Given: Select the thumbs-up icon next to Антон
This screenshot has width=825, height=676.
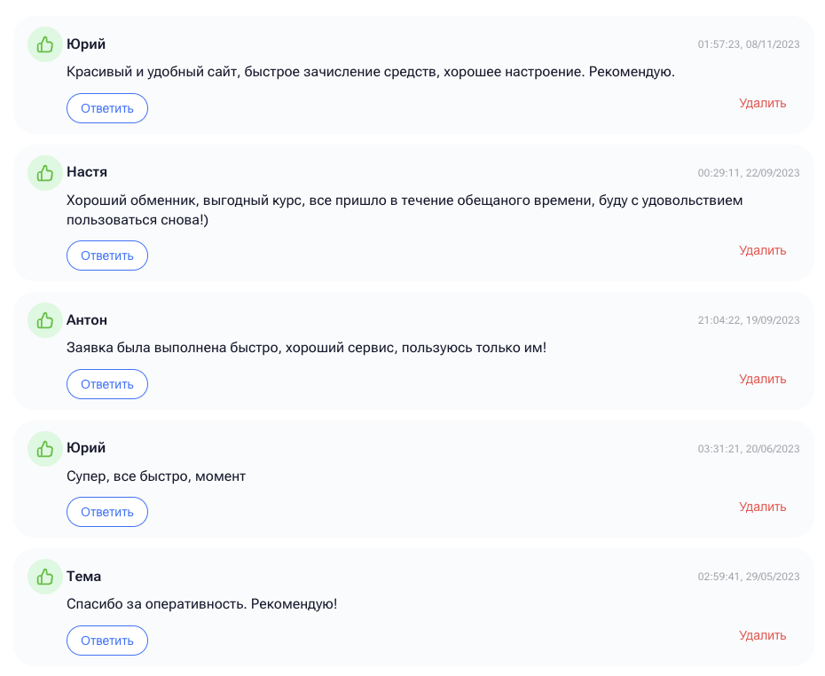Looking at the screenshot, I should coord(45,320).
